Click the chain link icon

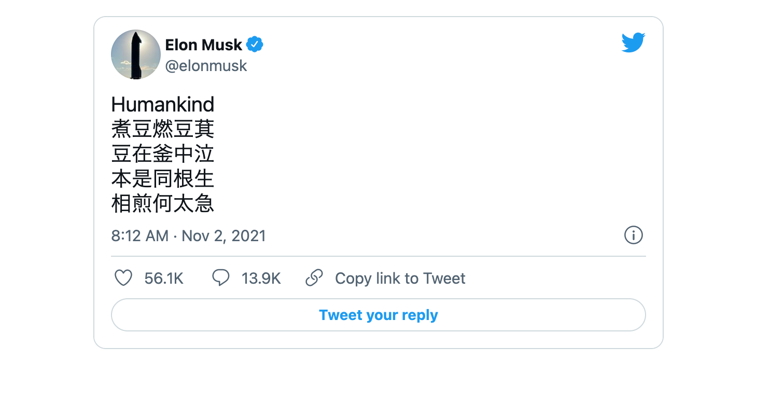314,278
